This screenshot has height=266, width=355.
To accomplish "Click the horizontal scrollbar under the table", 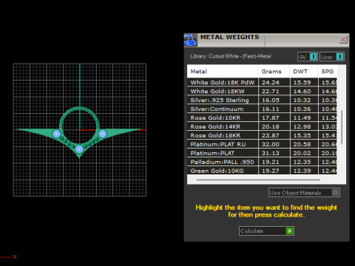I will (258, 180).
